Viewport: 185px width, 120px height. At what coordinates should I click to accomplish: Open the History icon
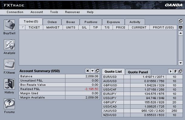[x=9, y=84]
